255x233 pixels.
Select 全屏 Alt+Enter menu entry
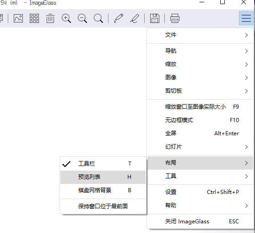(x=201, y=133)
